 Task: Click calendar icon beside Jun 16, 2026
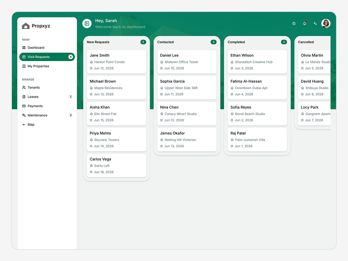[x=91, y=172]
